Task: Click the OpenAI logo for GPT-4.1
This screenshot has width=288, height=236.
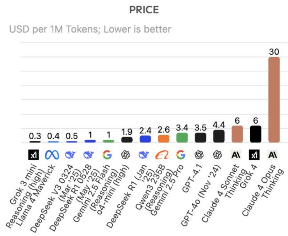Action: (200, 155)
